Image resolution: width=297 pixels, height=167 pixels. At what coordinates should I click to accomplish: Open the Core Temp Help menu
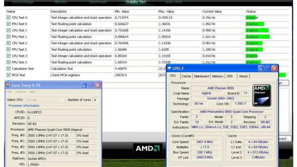click(x=32, y=92)
